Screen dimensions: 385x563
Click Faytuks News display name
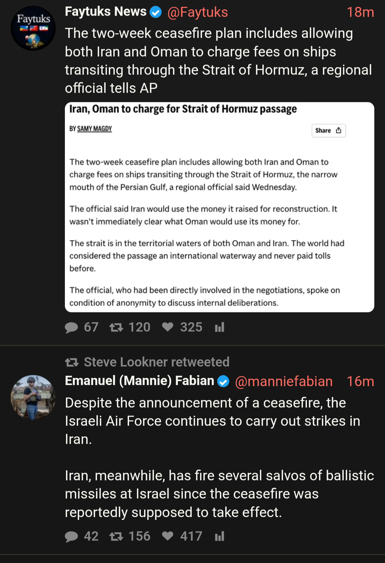click(106, 12)
